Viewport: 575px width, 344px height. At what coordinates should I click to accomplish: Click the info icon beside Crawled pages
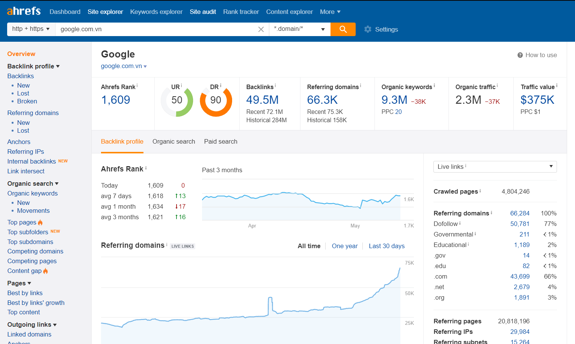pyautogui.click(x=480, y=191)
